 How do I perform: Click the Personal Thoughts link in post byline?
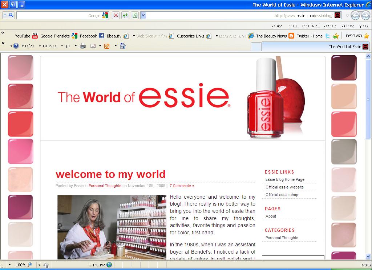pos(105,186)
